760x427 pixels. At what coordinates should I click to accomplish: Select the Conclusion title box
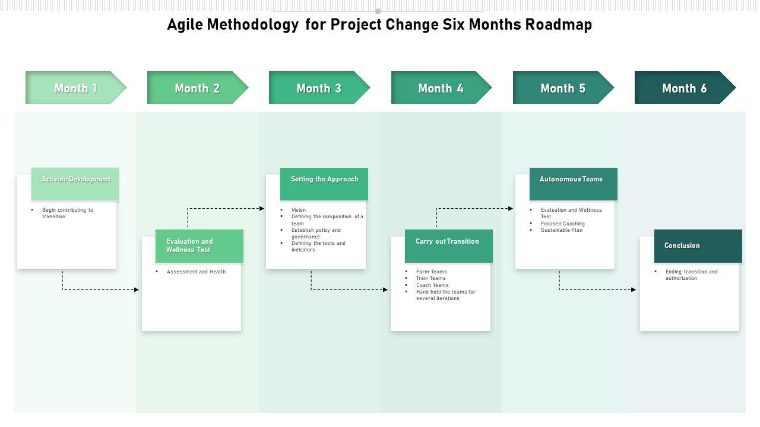[x=698, y=246]
